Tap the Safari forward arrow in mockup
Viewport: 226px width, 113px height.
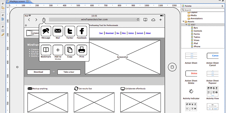[x=36, y=20]
